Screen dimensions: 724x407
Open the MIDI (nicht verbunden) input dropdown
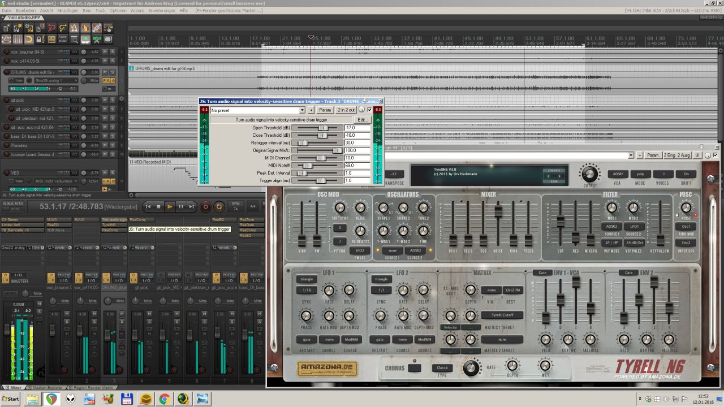[57, 181]
